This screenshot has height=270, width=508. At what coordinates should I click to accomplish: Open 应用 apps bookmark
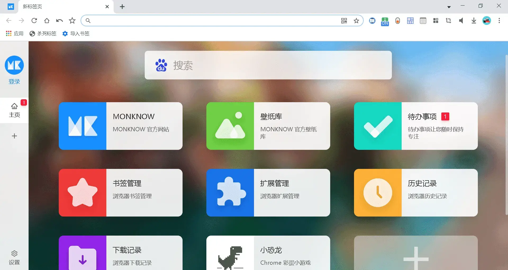click(x=15, y=34)
